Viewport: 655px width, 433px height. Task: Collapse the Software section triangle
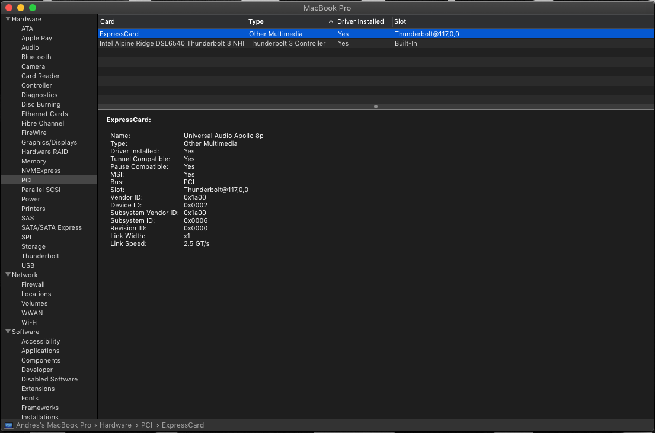[x=8, y=332]
